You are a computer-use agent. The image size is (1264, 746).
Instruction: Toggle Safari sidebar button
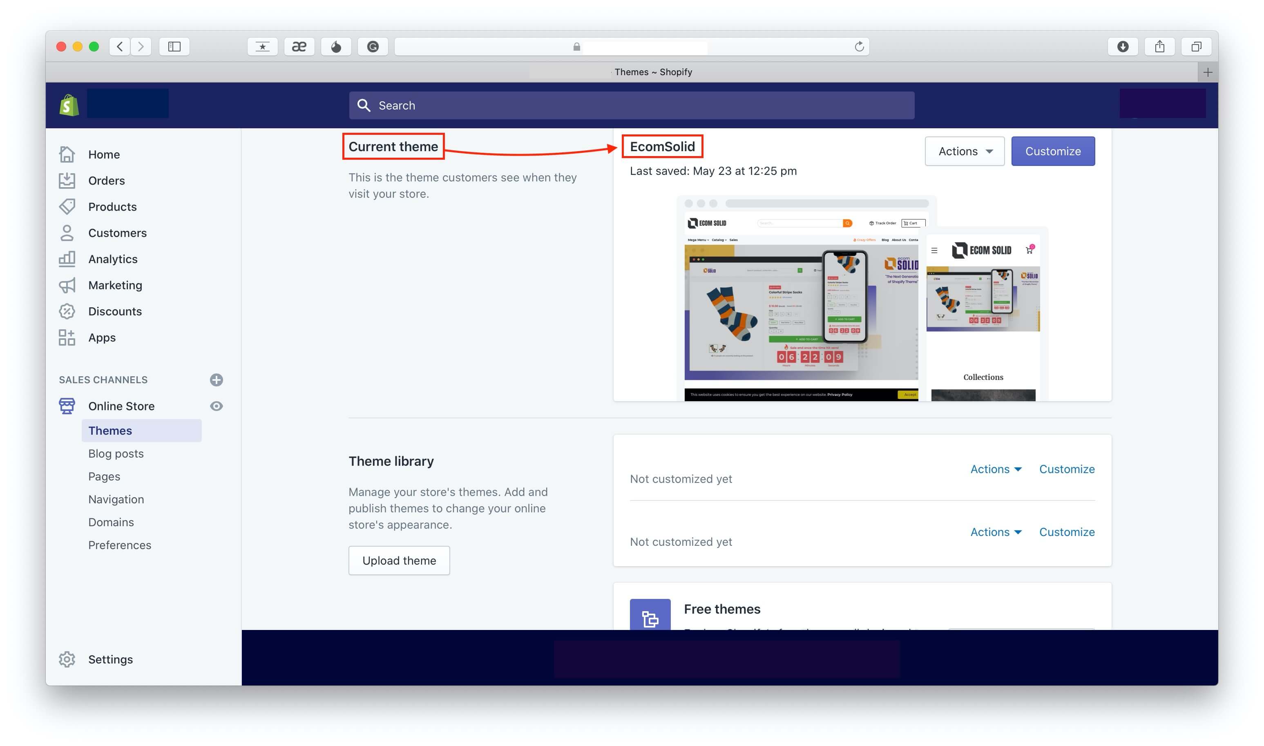click(174, 47)
